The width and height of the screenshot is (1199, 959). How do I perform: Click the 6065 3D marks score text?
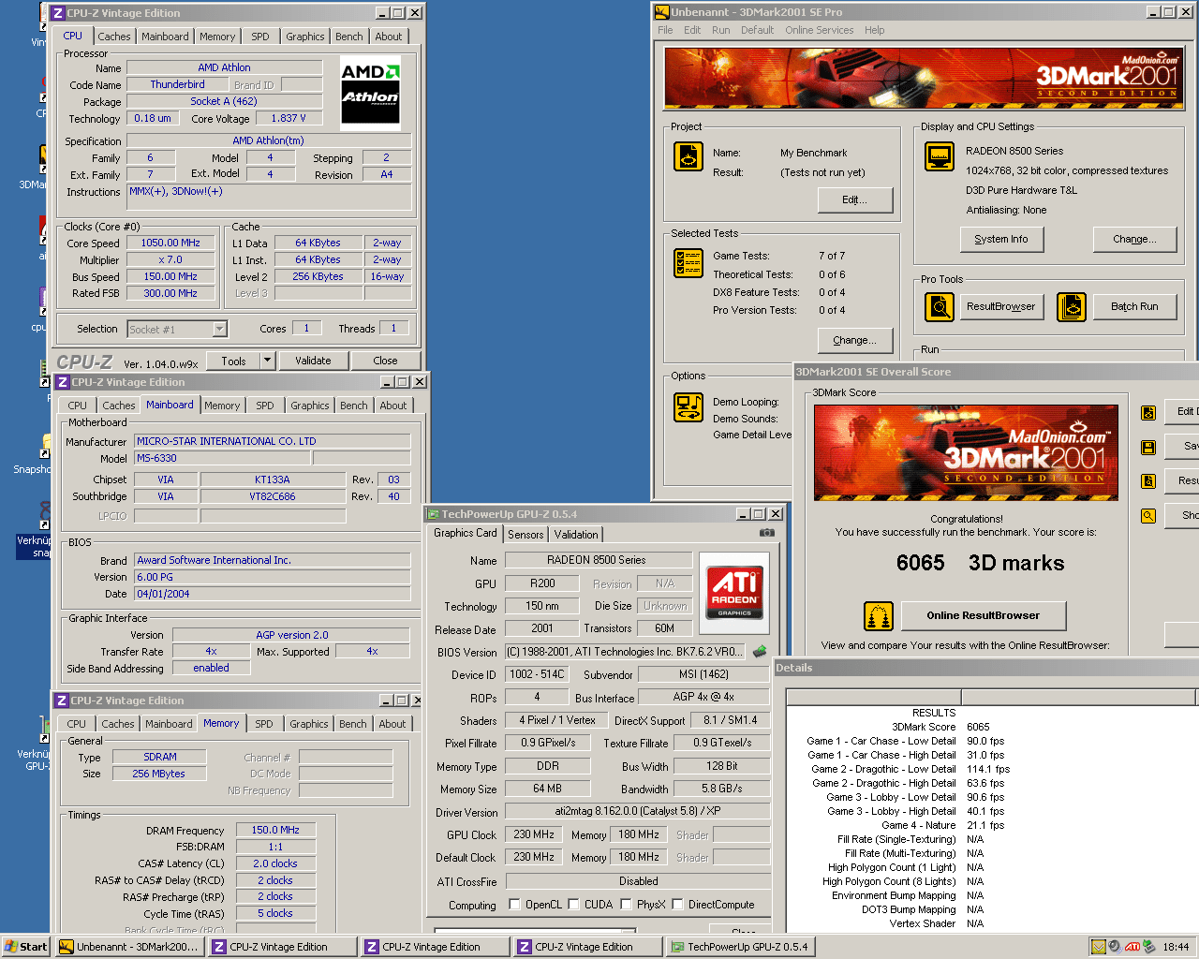tap(980, 563)
